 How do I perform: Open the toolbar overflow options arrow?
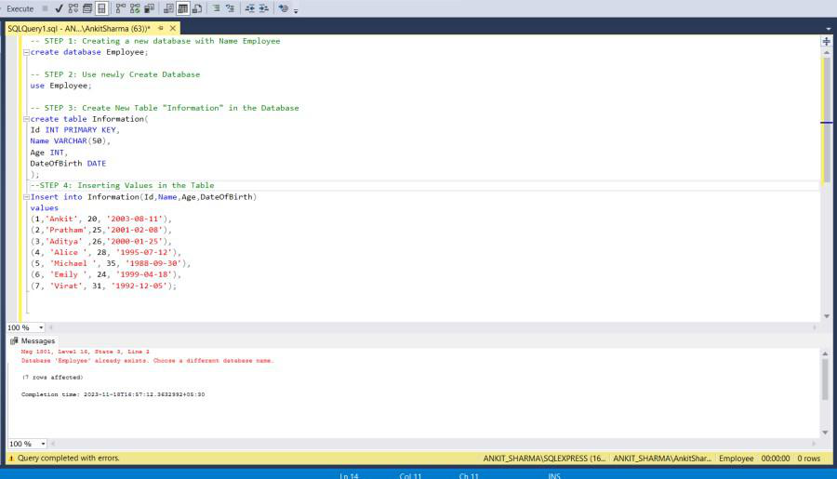(x=296, y=10)
